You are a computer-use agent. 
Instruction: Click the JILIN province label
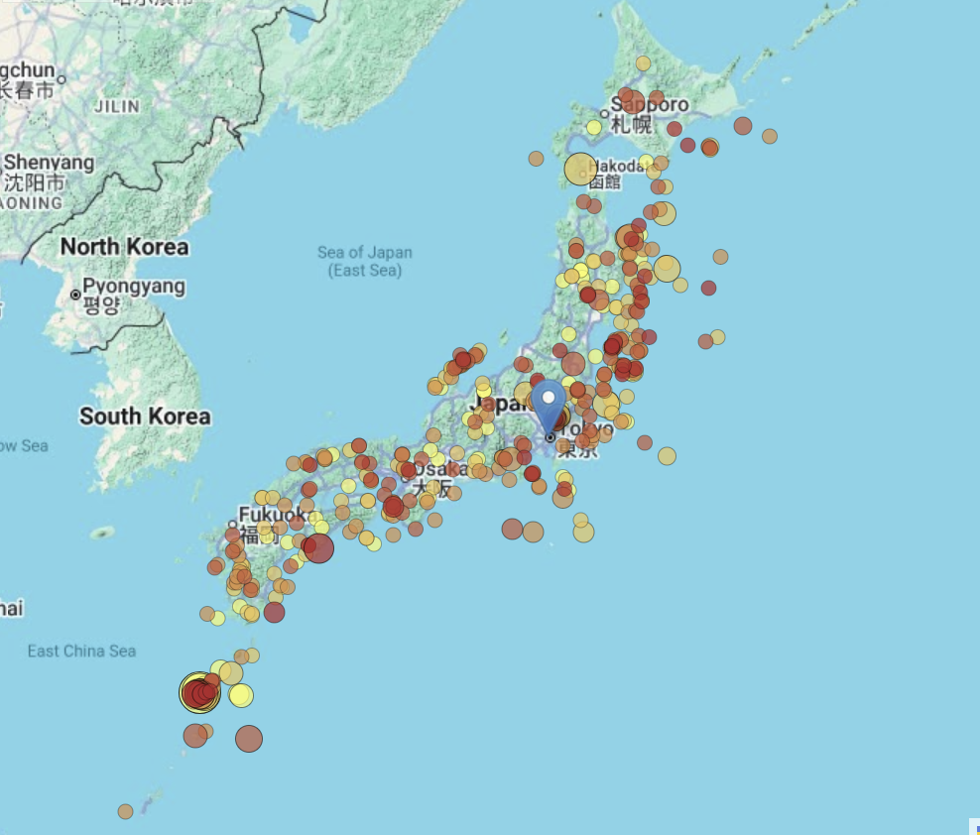tap(117, 106)
